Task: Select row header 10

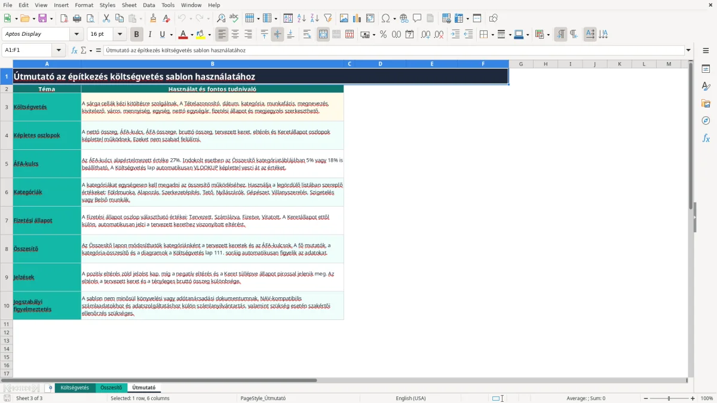Action: 7,306
